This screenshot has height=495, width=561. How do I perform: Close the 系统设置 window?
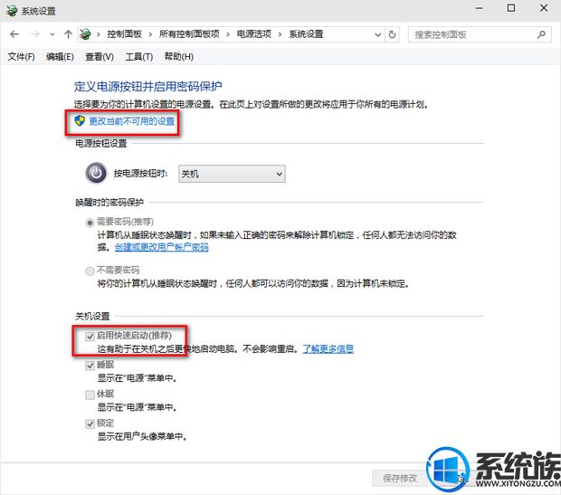544,8
